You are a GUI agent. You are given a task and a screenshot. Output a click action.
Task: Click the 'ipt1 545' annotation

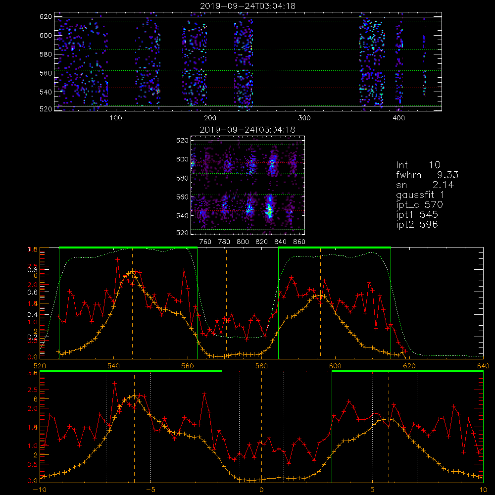417,215
